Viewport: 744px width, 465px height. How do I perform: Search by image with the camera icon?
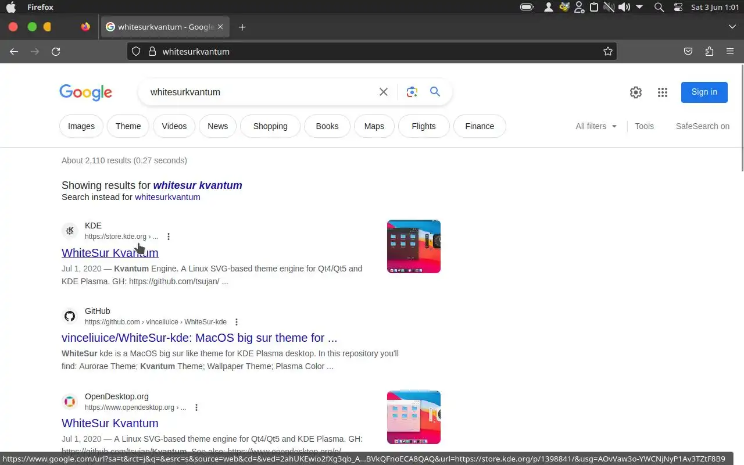(x=412, y=92)
